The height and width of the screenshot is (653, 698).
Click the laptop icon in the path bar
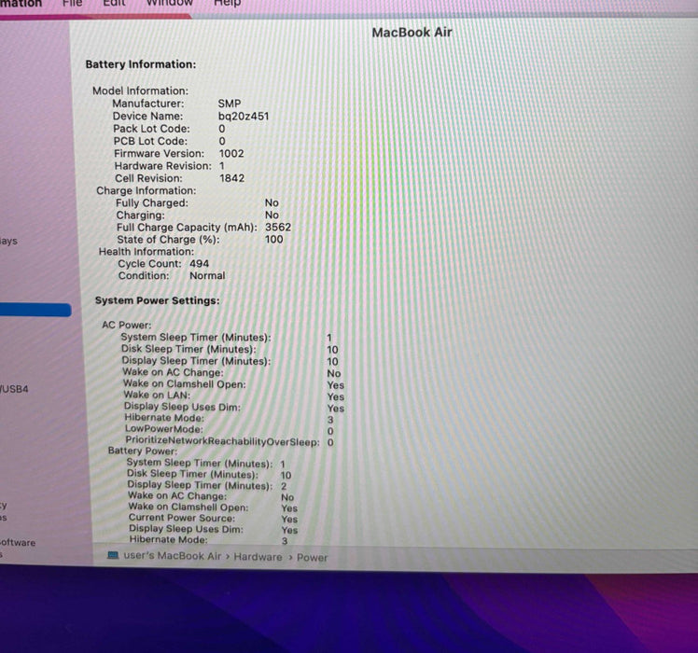pos(113,555)
